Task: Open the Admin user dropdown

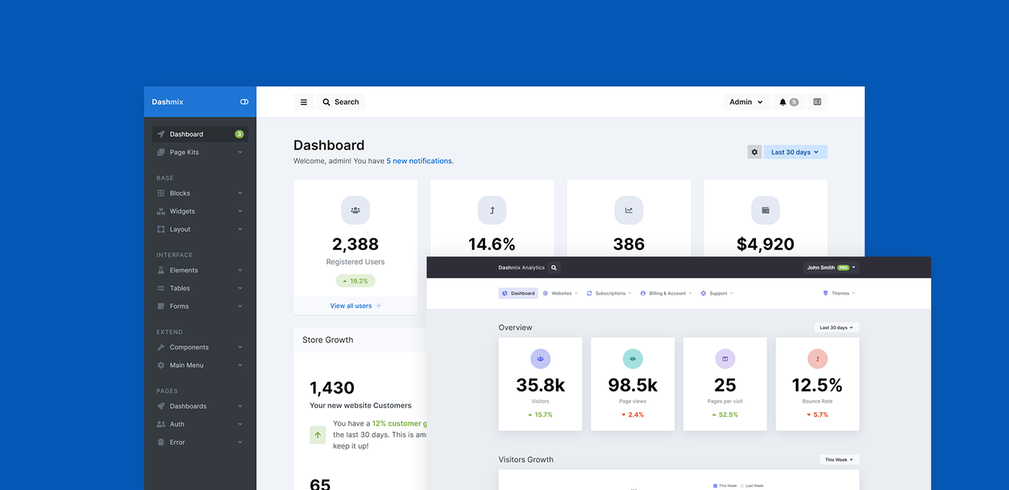Action: click(746, 102)
